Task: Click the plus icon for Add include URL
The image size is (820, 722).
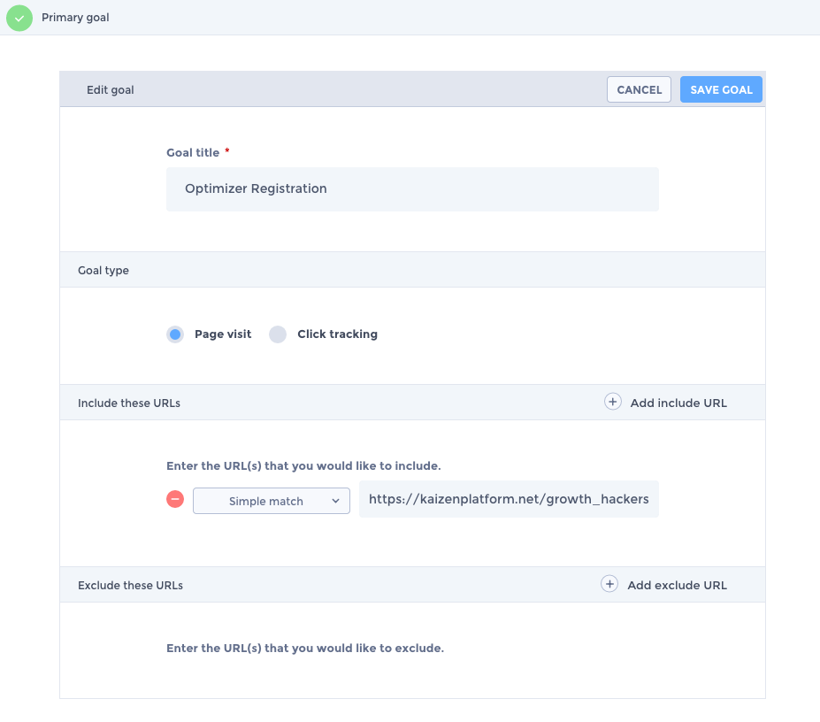Action: click(x=612, y=402)
